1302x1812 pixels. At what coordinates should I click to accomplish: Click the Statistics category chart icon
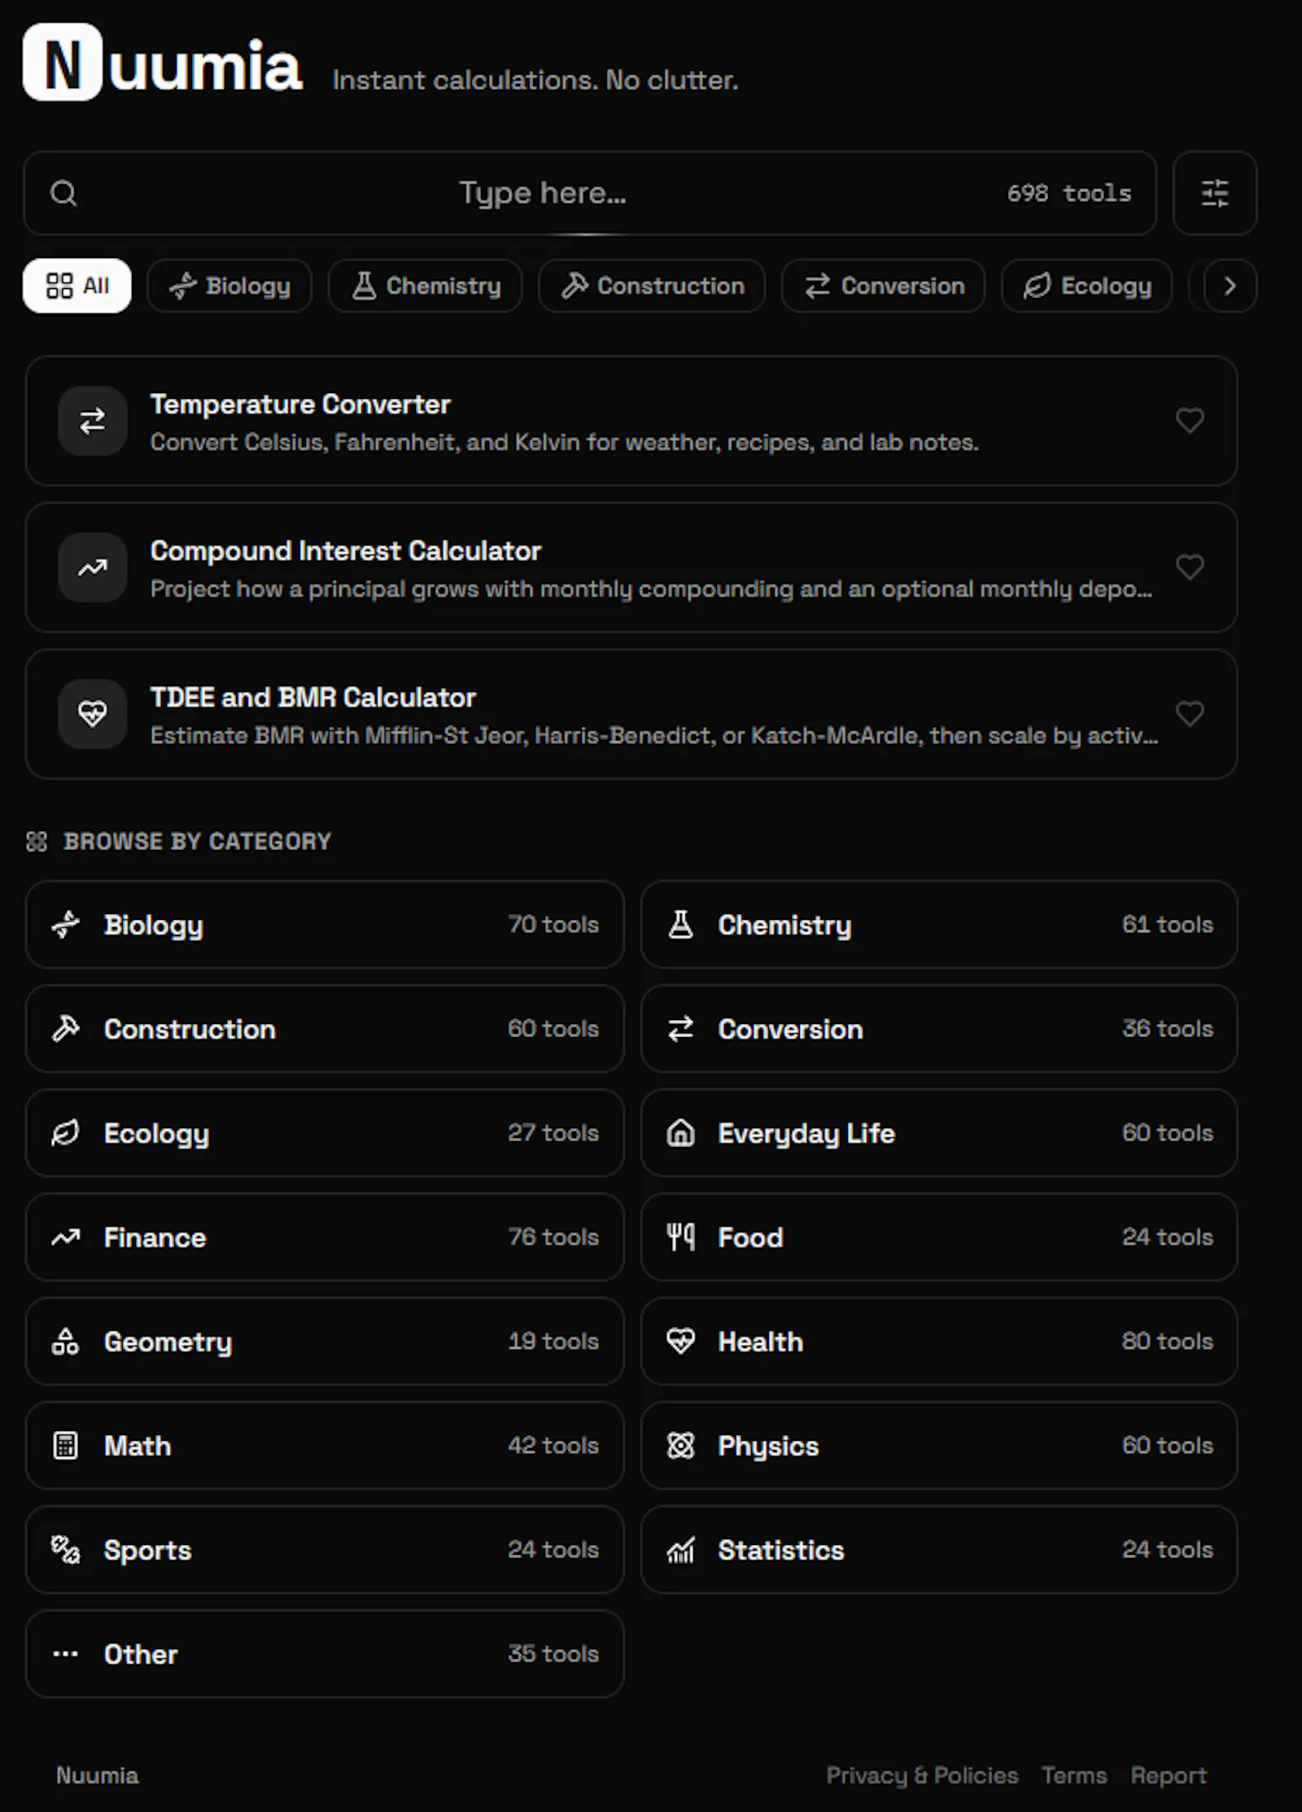pos(680,1550)
